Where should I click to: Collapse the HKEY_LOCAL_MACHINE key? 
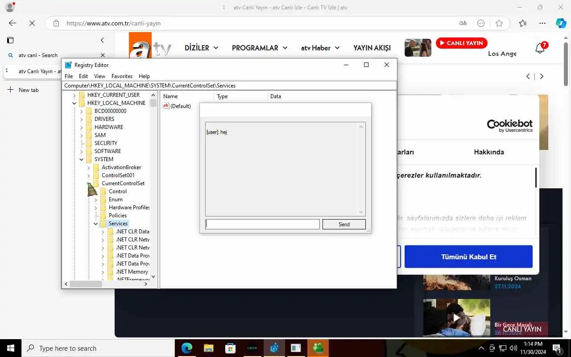click(74, 103)
